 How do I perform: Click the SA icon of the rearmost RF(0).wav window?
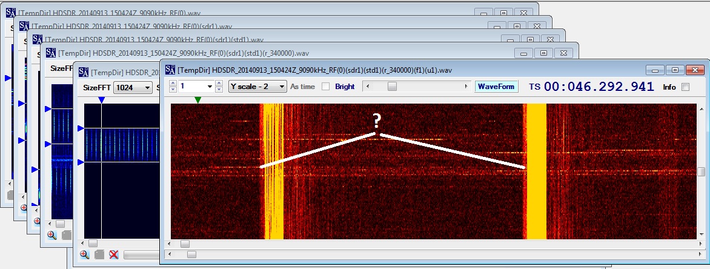11,13
